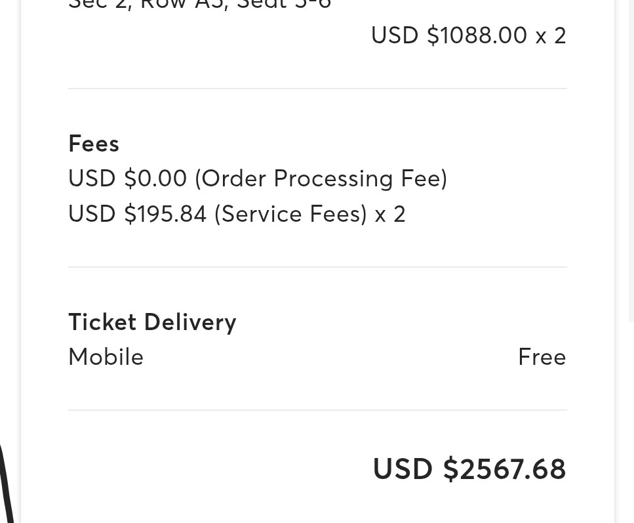Click the Order Processing Fee label text
Image resolution: width=634 pixels, height=523 pixels.
click(x=321, y=179)
